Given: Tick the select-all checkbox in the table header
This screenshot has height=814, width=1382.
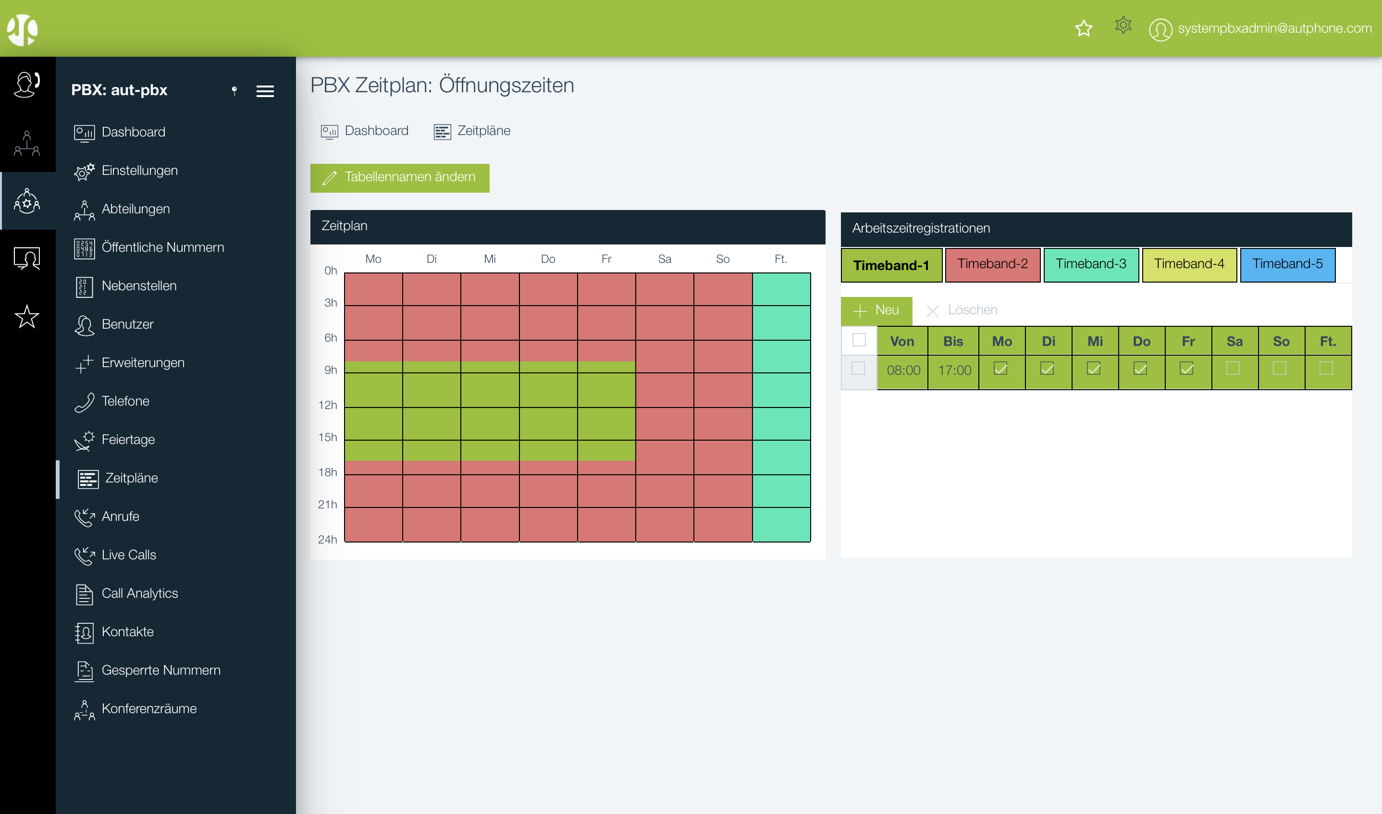Looking at the screenshot, I should coord(859,340).
